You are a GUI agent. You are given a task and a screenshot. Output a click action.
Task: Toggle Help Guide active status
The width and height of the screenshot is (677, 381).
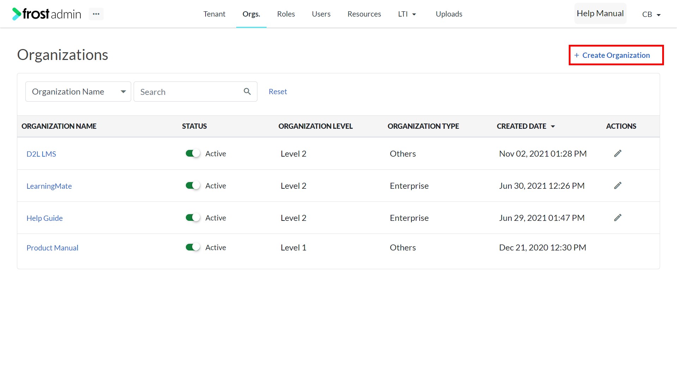point(193,218)
